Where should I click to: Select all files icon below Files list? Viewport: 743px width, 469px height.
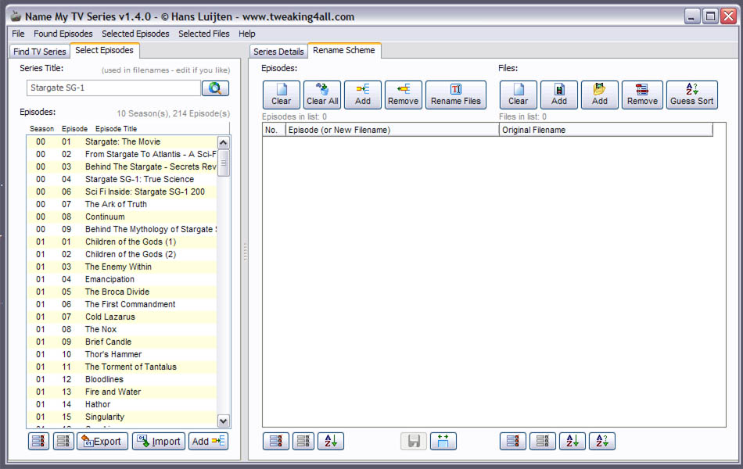[x=513, y=441]
